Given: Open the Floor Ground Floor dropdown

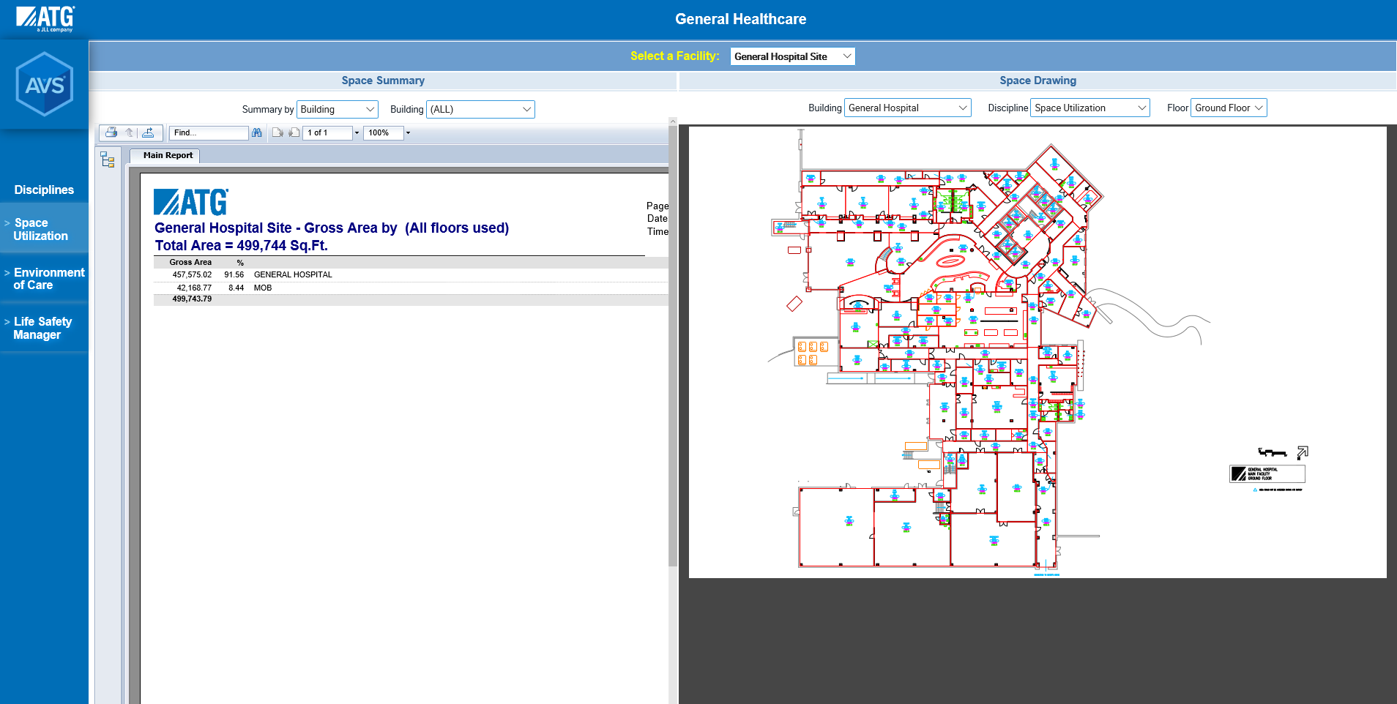Looking at the screenshot, I should (x=1229, y=108).
